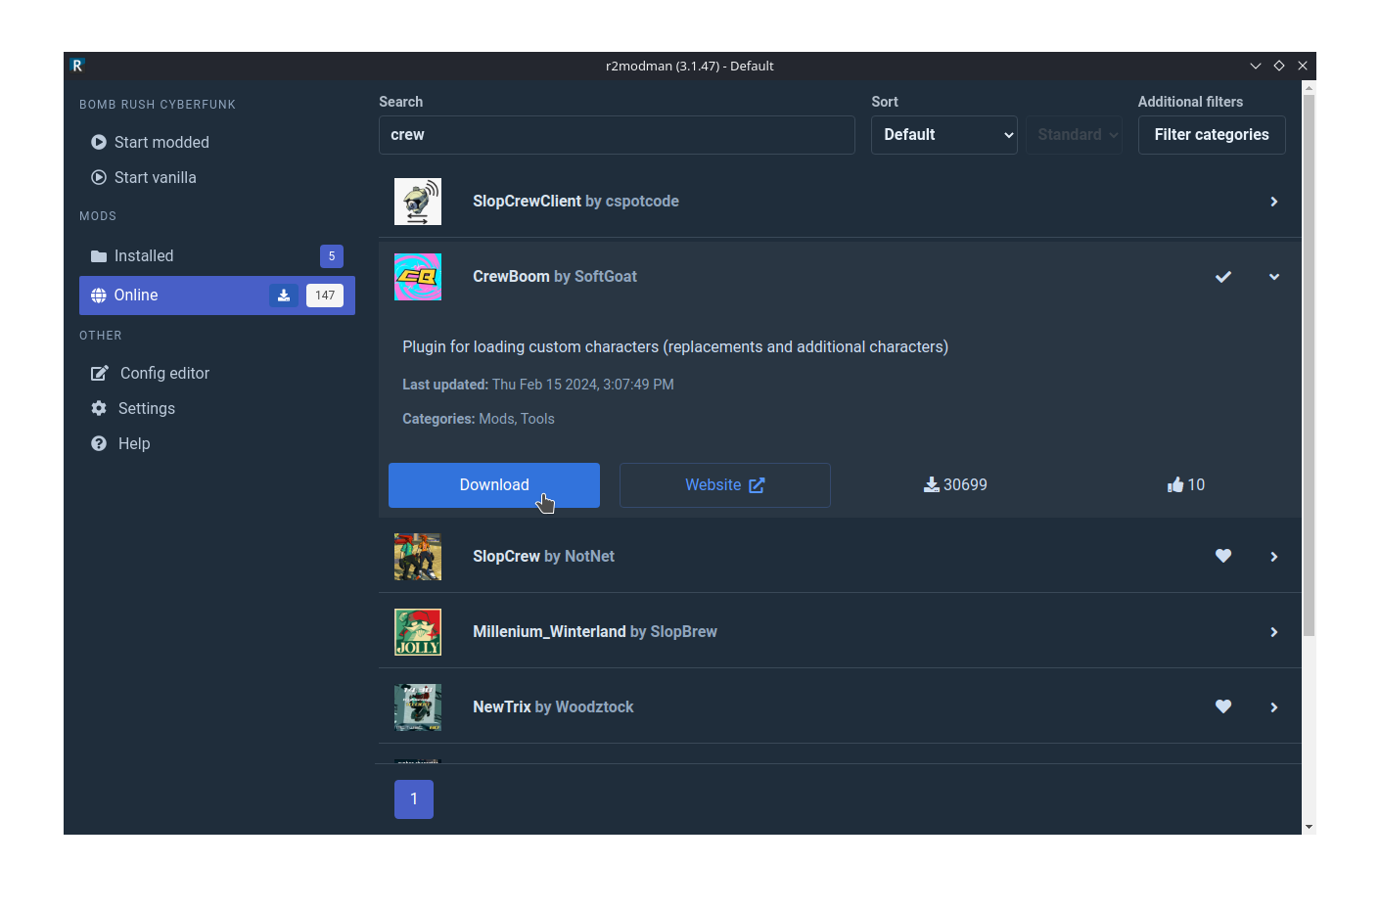Maximize the r2modman window
1380x910 pixels.
click(x=1279, y=66)
